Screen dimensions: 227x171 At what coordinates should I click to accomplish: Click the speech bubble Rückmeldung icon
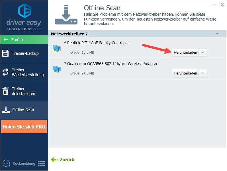coord(6,164)
